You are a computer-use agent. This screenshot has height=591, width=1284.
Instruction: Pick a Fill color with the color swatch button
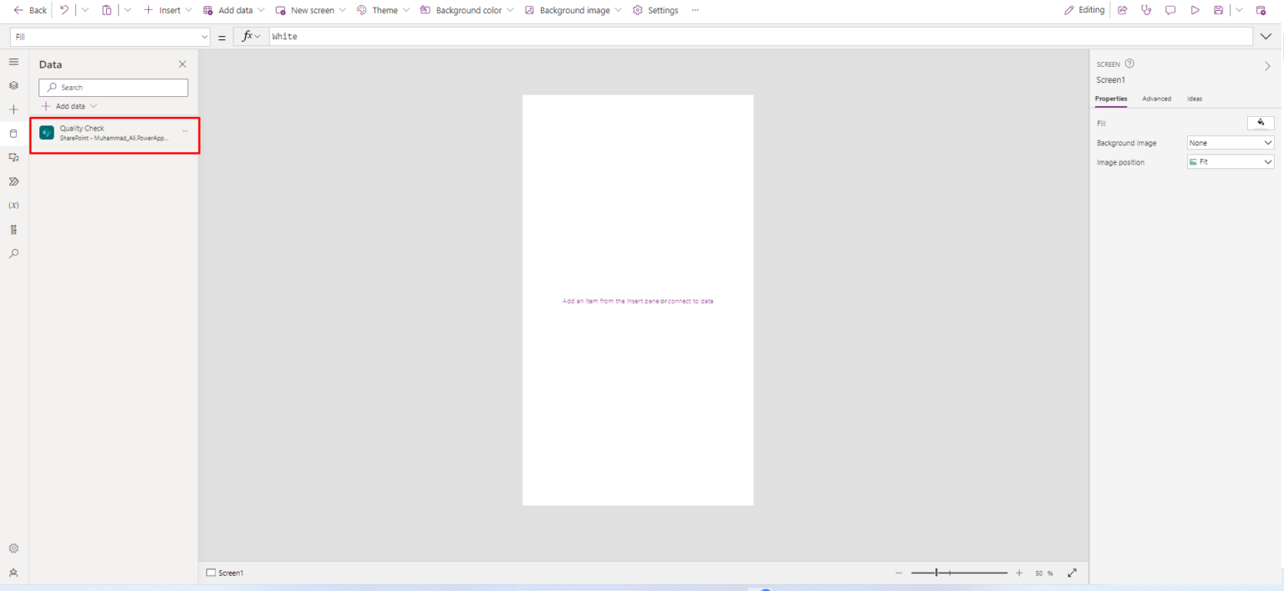coord(1260,122)
